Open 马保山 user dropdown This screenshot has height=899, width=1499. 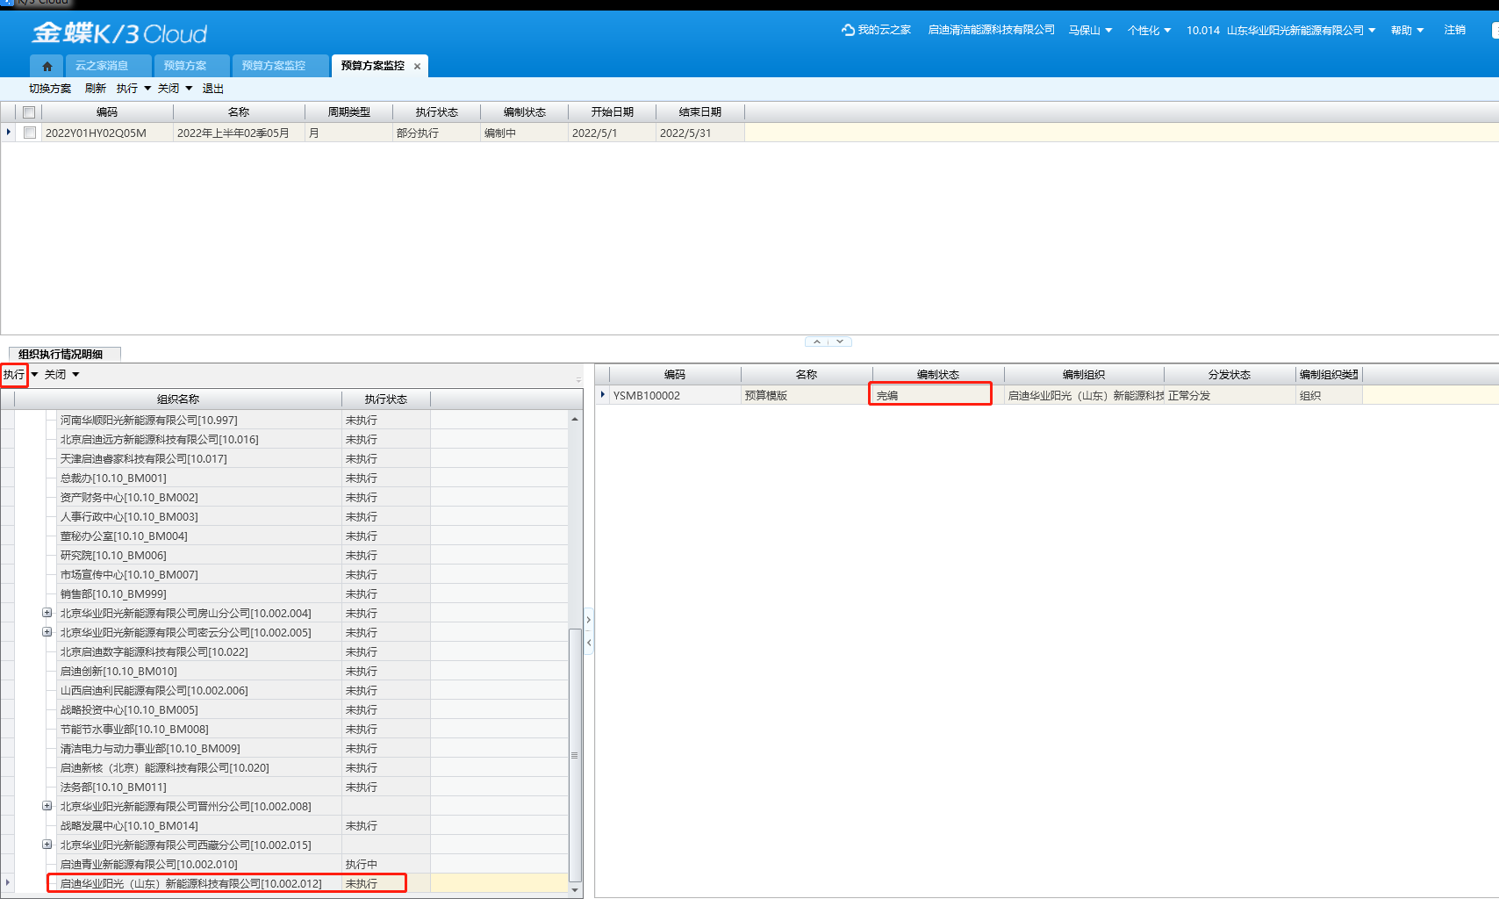coord(1091,30)
